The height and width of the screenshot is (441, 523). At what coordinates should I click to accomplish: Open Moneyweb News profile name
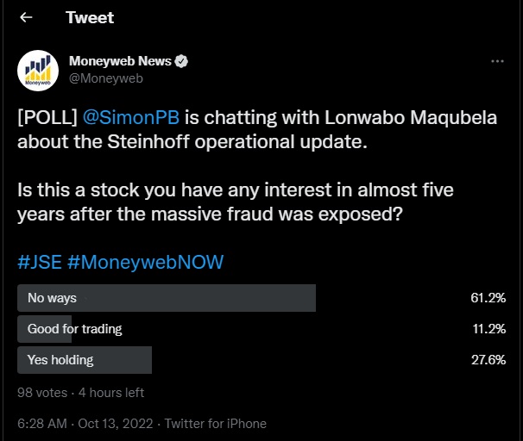[x=121, y=62]
